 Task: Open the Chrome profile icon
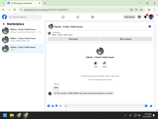pyautogui.click(x=149, y=10)
